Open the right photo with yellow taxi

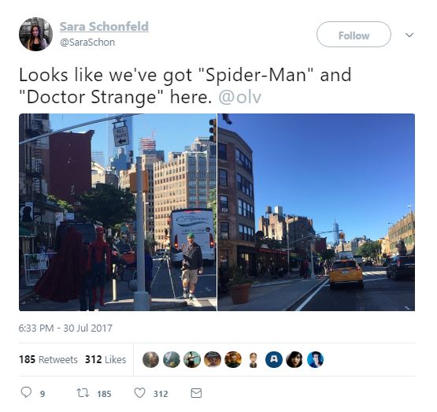317,212
